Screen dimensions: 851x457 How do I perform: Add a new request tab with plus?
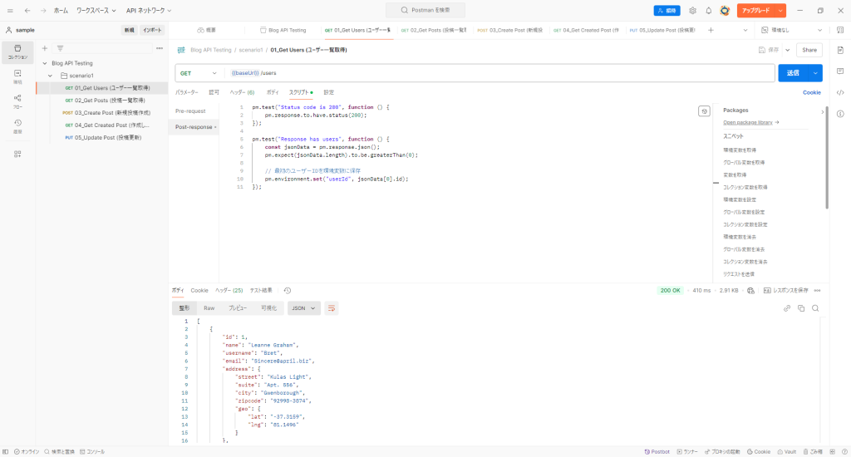point(711,30)
